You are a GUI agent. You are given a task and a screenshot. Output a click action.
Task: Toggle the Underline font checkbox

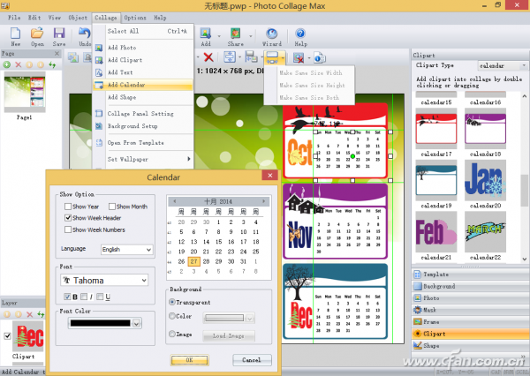coord(100,297)
